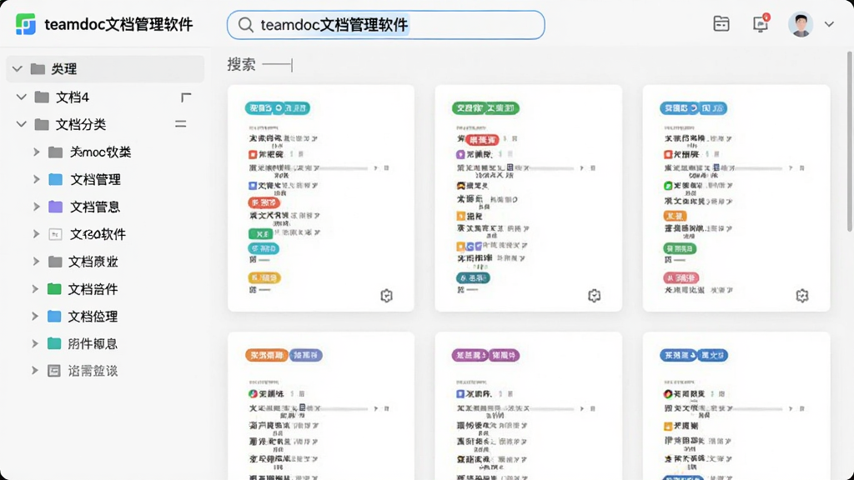Viewport: 854px width, 480px height.
Task: Click the gray progress bar in green-tag card
Action: 550,168
